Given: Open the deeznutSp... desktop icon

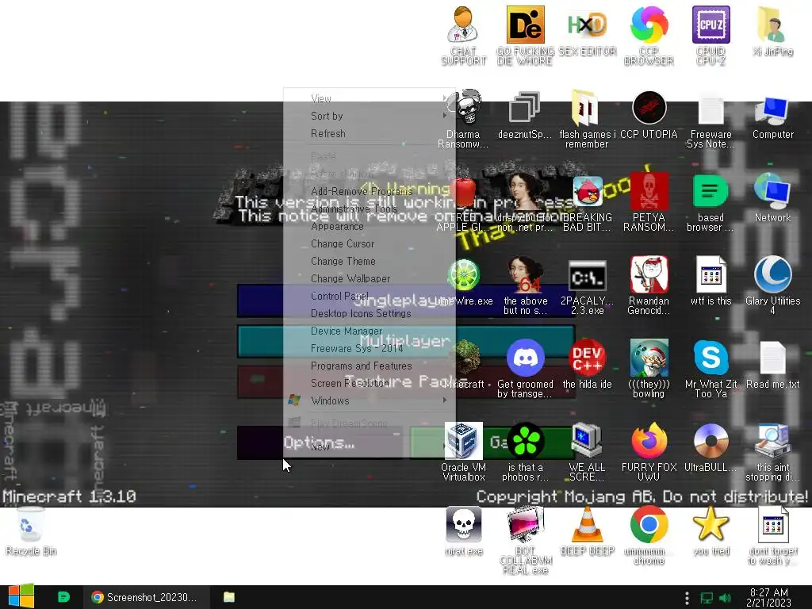Looking at the screenshot, I should click(x=525, y=108).
